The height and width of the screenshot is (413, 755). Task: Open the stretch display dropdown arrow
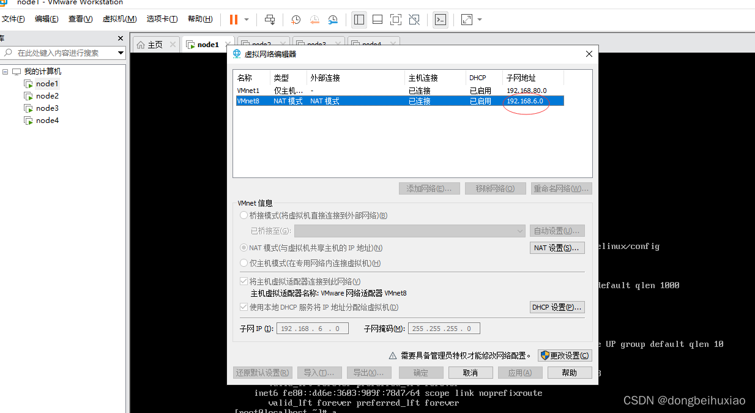point(480,20)
